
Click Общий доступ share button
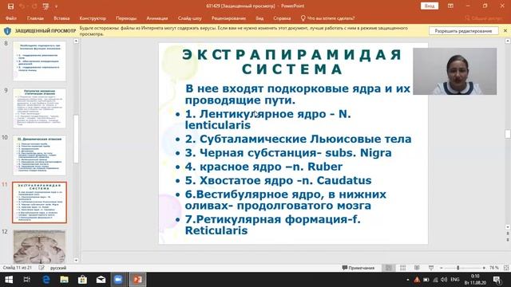pyautogui.click(x=484, y=18)
